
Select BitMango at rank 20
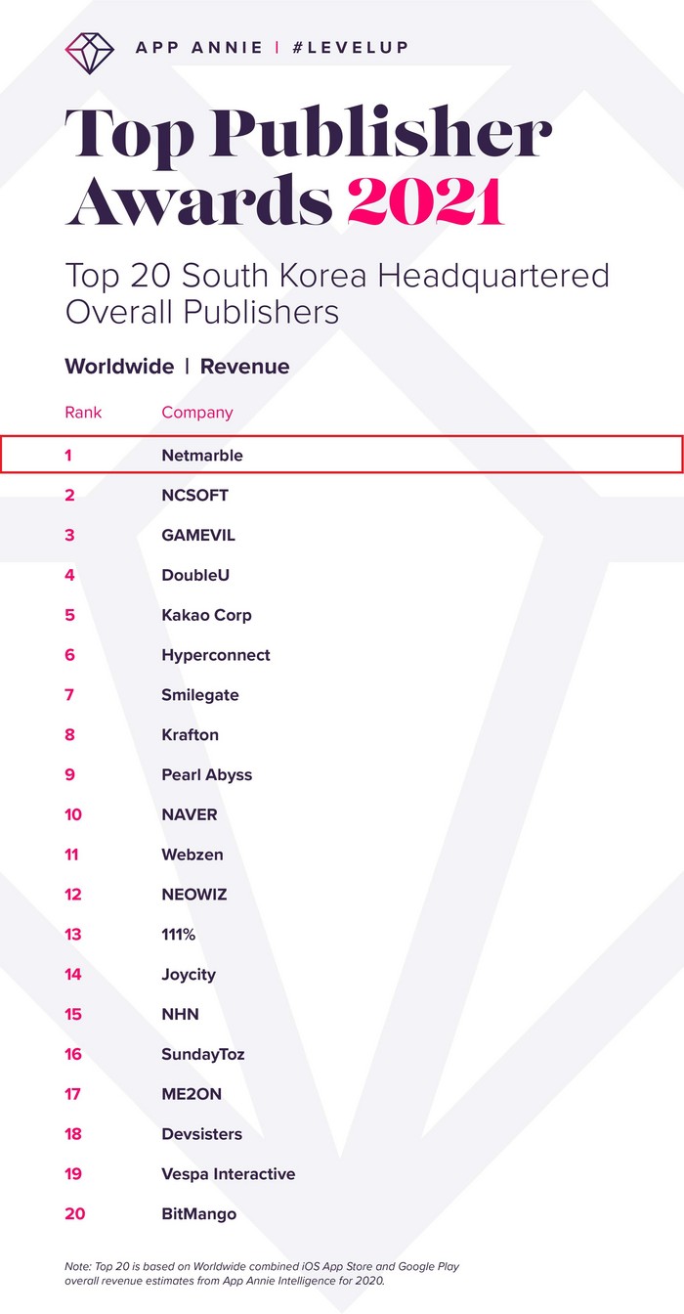198,1214
